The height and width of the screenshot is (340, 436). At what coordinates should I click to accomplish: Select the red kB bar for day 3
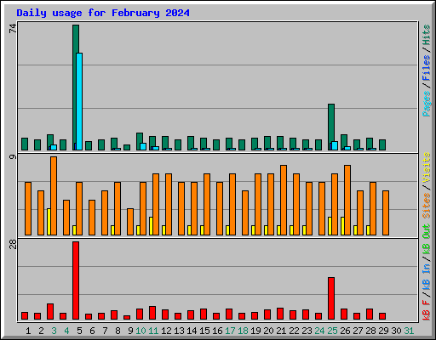[50, 312]
